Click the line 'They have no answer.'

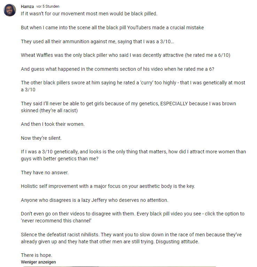(x=45, y=173)
